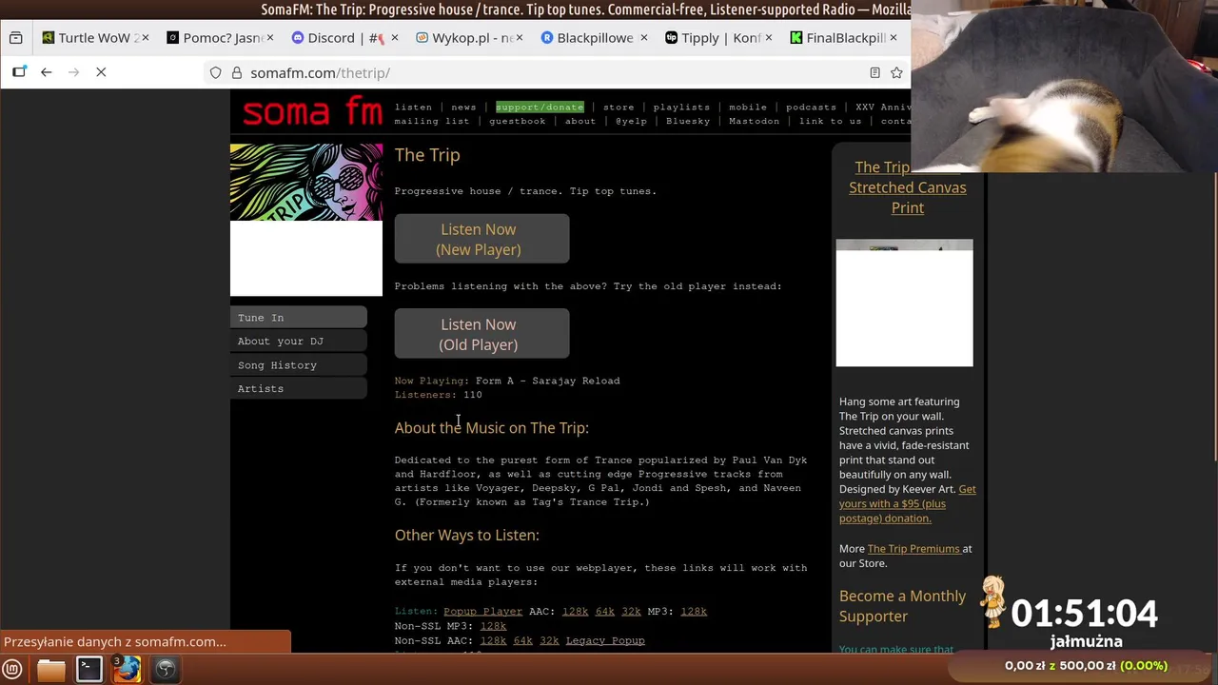1218x685 pixels.
Task: Open OBS Studio in the taskbar
Action: (166, 669)
